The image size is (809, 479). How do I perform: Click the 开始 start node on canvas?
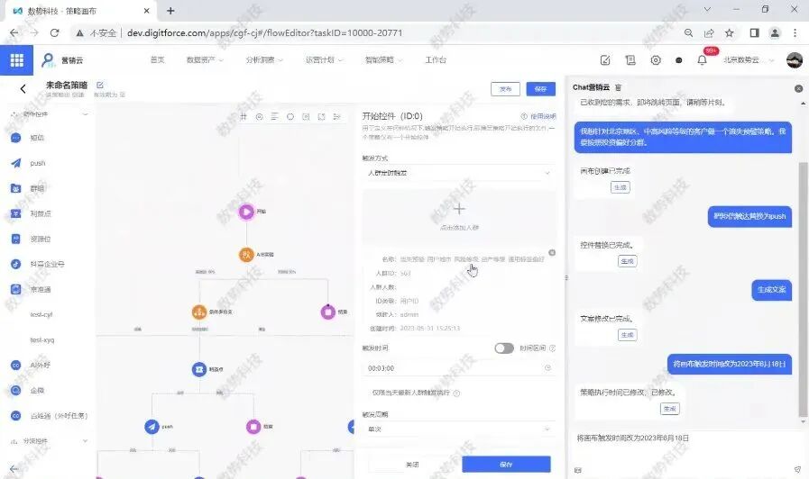(x=246, y=212)
